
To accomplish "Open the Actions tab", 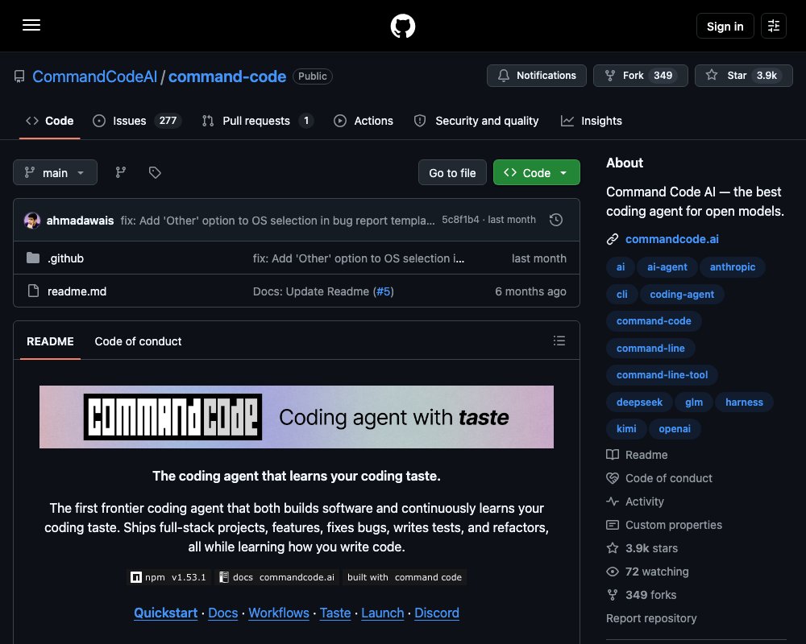I will coord(364,121).
